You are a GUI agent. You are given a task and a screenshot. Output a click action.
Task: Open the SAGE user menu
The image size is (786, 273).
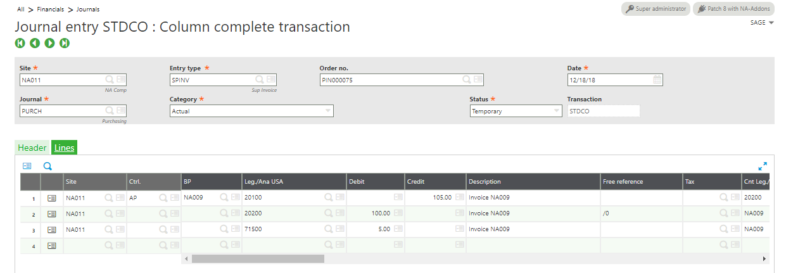[762, 22]
